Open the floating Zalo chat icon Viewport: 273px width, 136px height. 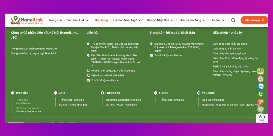coord(260,86)
